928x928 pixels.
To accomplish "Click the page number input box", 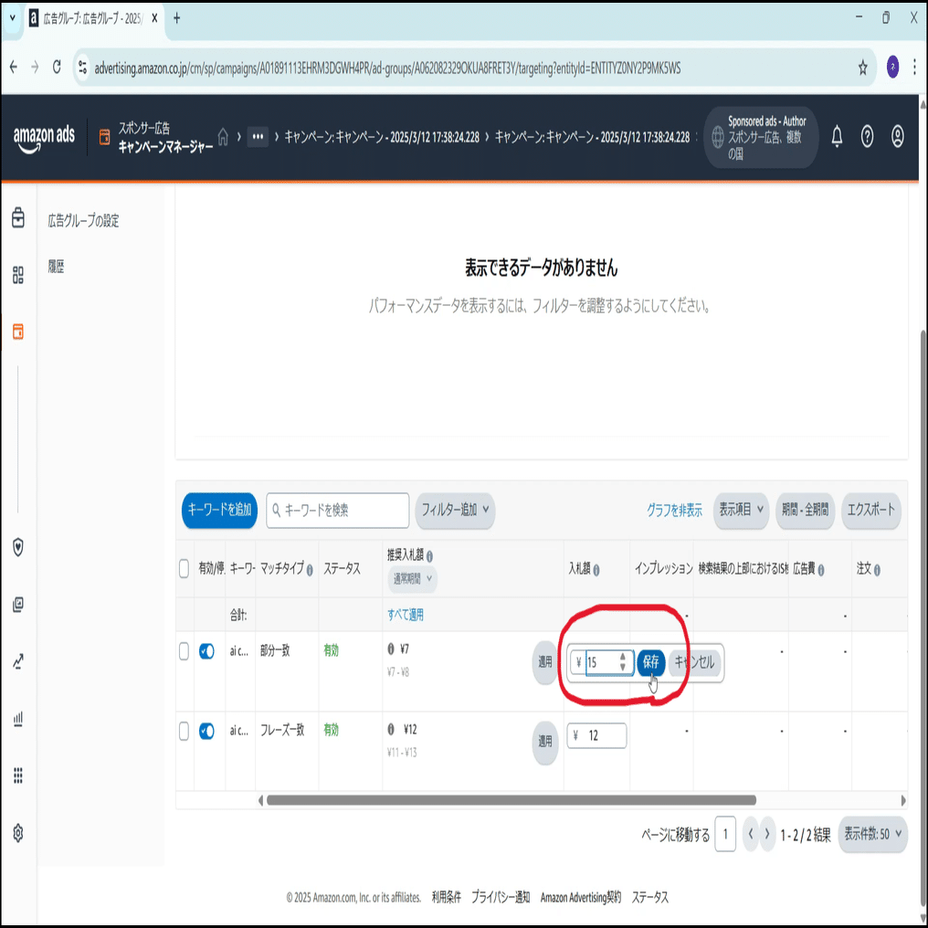I will (725, 834).
